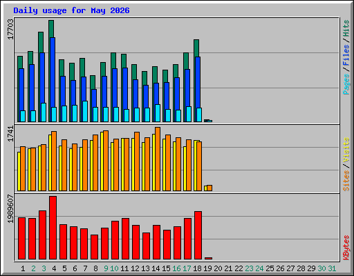This screenshot has width=354, height=276.
Task: Click day label 7 on the x-axis
Action: pyautogui.click(x=85, y=268)
